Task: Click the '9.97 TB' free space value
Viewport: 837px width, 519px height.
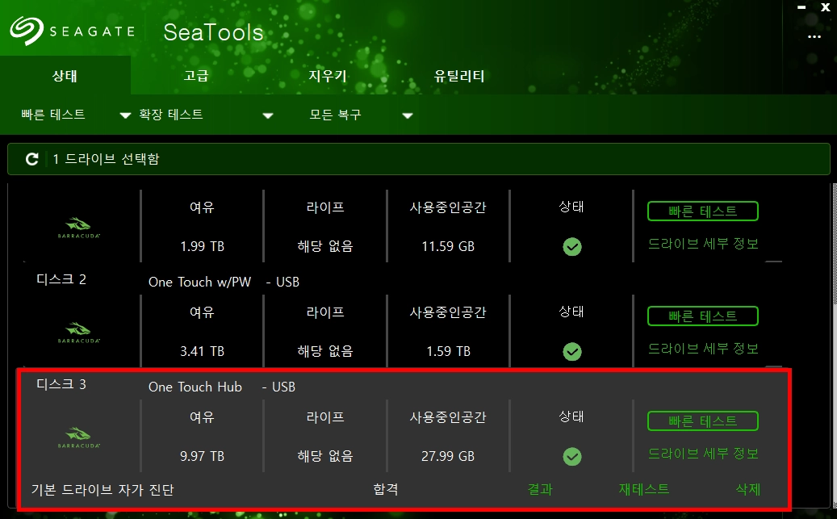Action: point(202,456)
